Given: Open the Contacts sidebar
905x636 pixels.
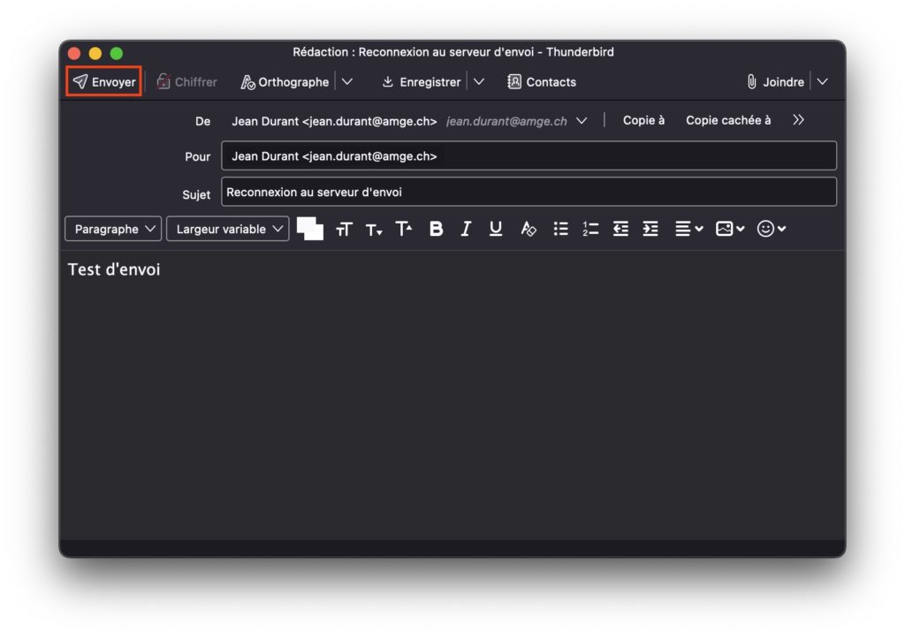Looking at the screenshot, I should (541, 82).
